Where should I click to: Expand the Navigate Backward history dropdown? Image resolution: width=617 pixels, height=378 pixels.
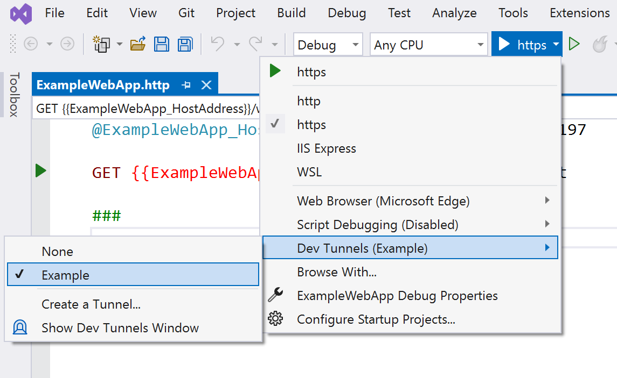[50, 44]
